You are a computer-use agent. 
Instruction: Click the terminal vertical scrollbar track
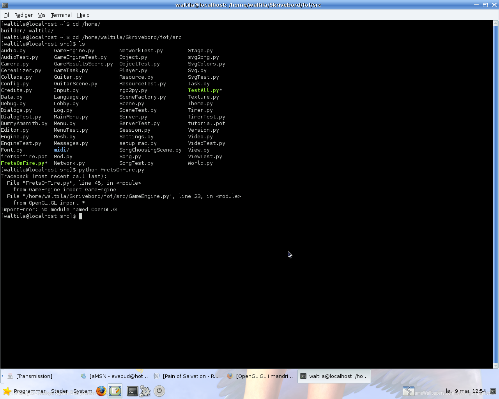tap(496, 195)
